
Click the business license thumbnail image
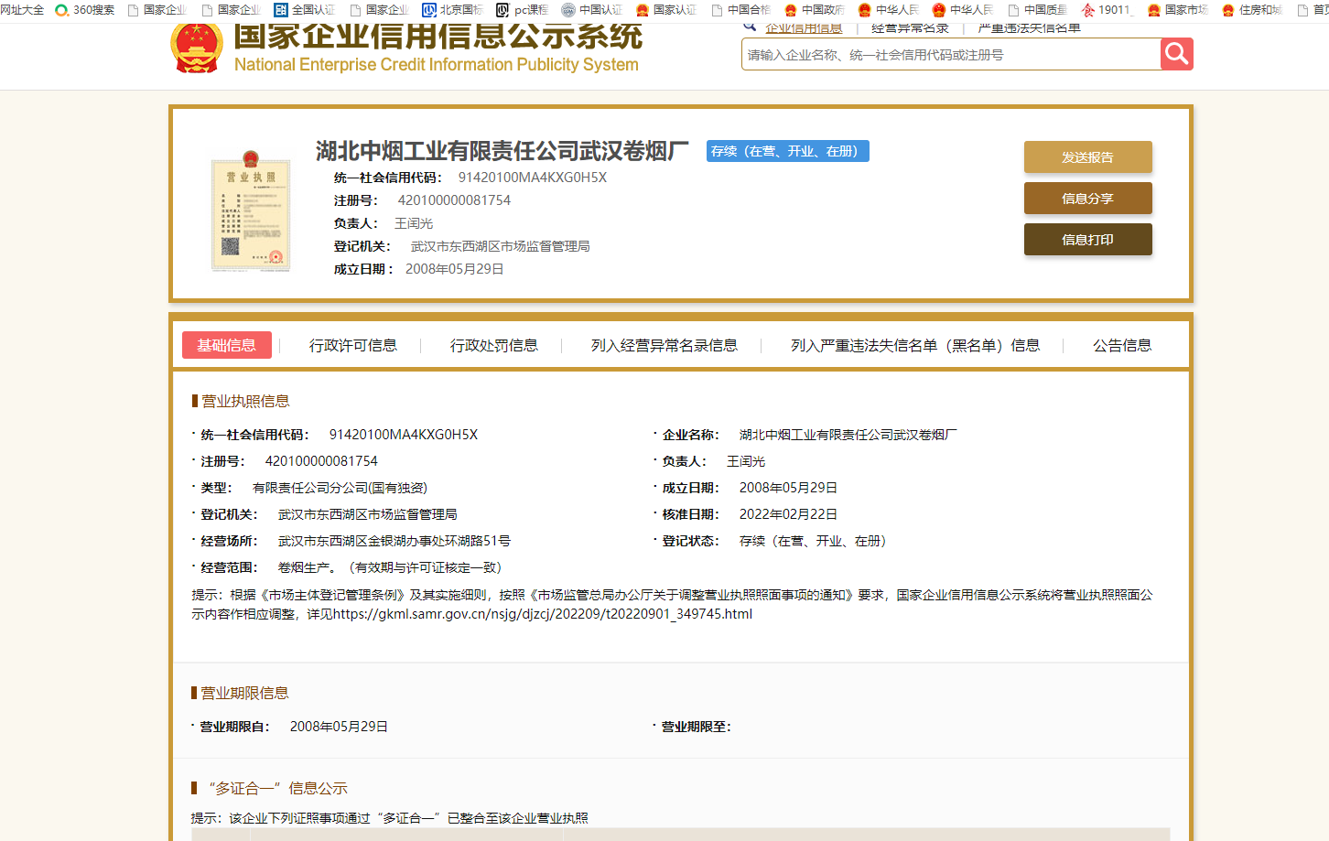point(251,212)
